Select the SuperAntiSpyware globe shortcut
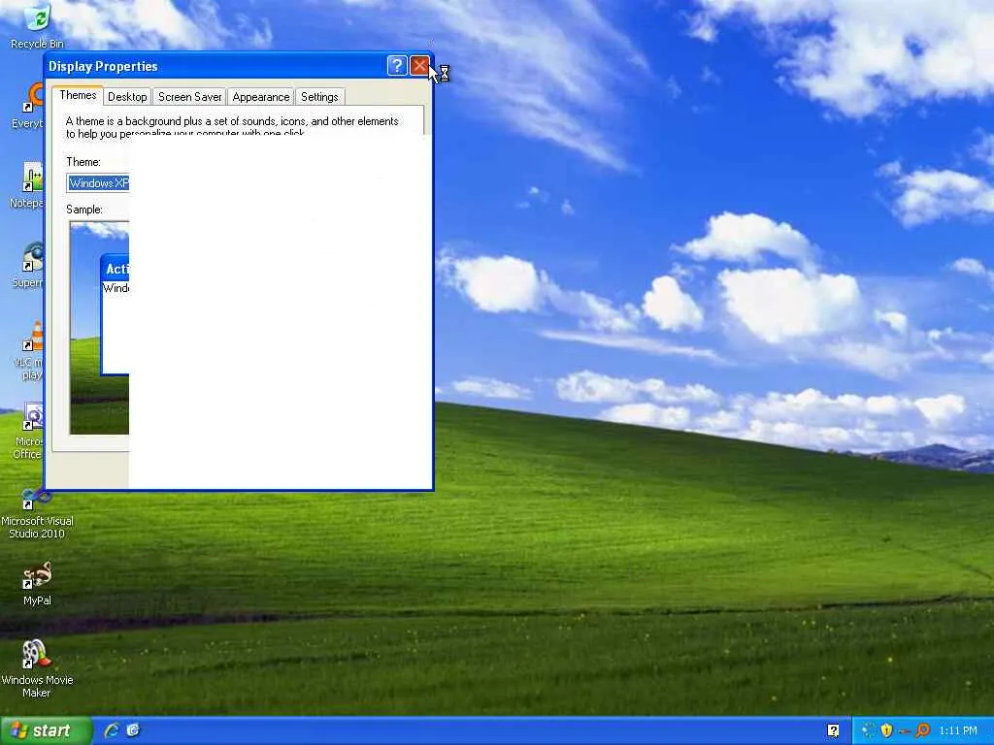 [x=30, y=266]
